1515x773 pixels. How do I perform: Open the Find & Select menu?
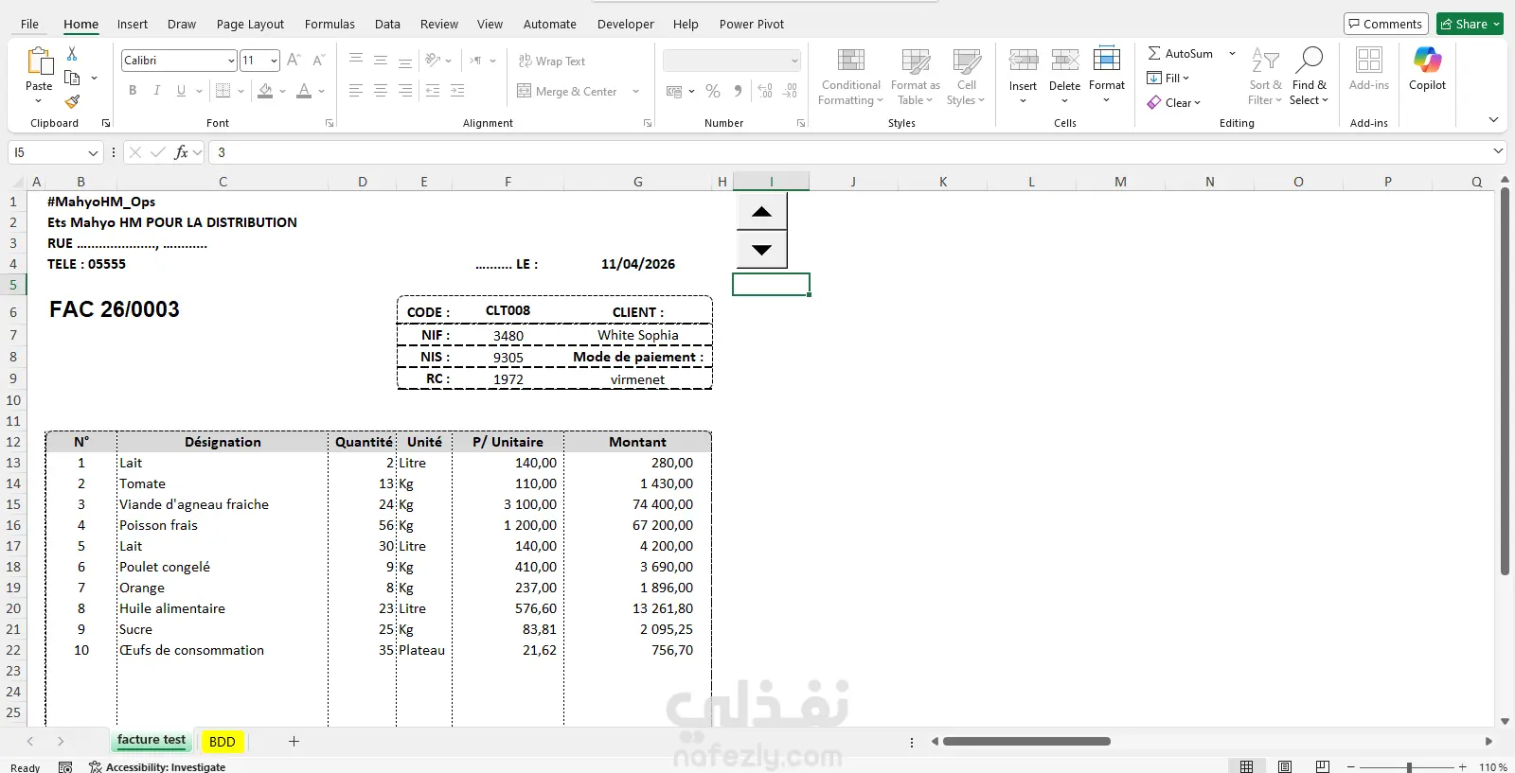click(1310, 77)
